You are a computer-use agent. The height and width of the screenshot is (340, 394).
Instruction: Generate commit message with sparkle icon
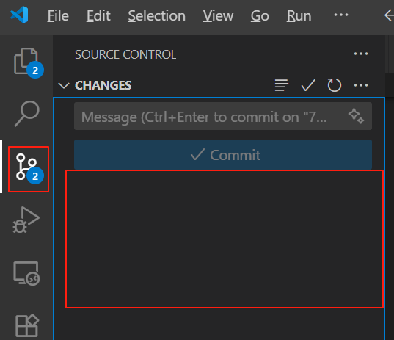point(356,116)
